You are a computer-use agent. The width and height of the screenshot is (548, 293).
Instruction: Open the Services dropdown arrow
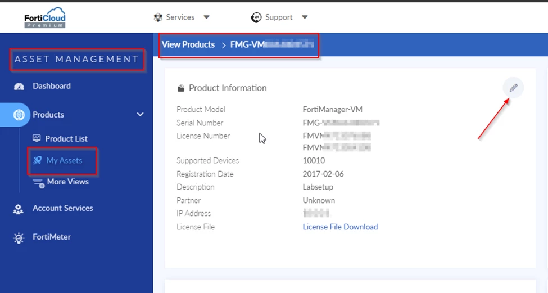[206, 17]
